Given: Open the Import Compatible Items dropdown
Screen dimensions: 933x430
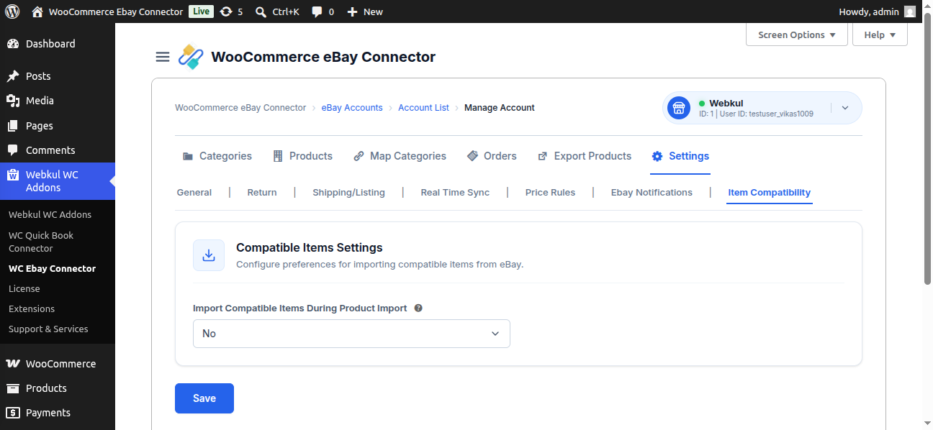Looking at the screenshot, I should (x=351, y=334).
